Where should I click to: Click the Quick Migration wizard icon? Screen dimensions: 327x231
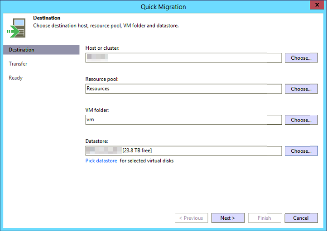click(16, 28)
